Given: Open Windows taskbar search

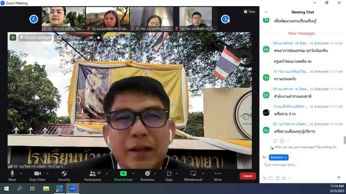Looking at the screenshot, I should click(19, 189).
